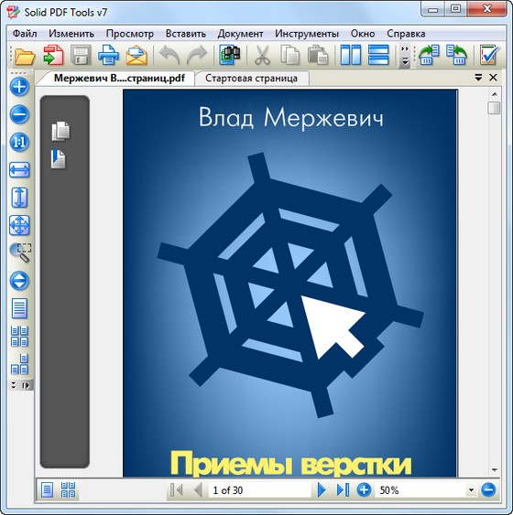Fit the page to width
Image resolution: width=513 pixels, height=515 pixels.
19,170
